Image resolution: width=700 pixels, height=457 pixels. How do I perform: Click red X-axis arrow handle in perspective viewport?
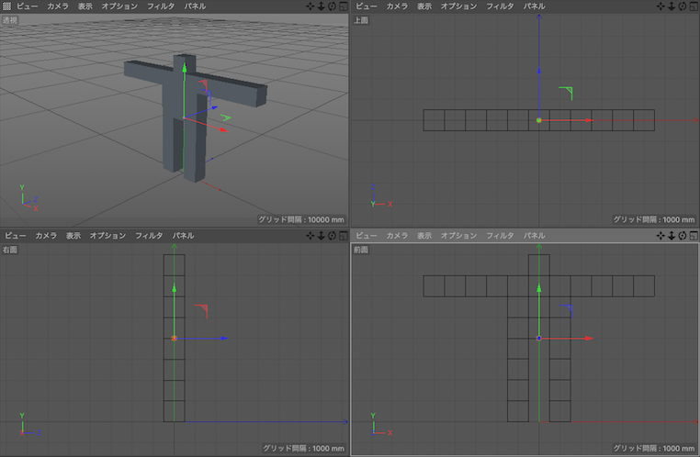[x=223, y=129]
